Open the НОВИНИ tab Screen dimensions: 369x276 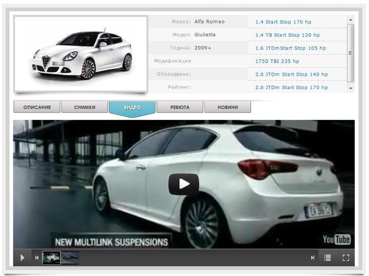click(x=228, y=107)
